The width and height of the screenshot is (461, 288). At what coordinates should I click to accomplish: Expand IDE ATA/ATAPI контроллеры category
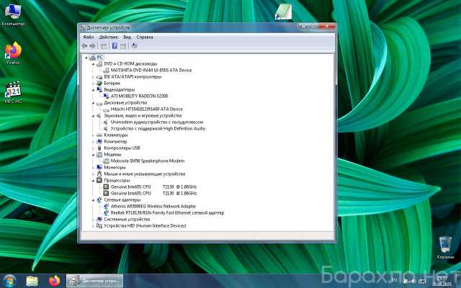coord(93,77)
